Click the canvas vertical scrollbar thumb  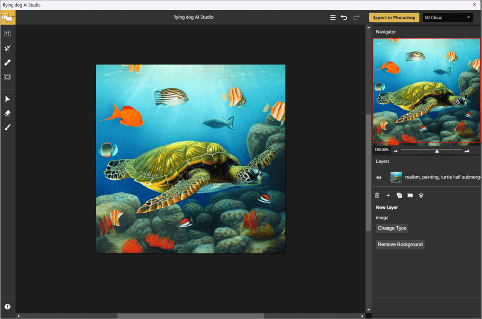pos(369,173)
